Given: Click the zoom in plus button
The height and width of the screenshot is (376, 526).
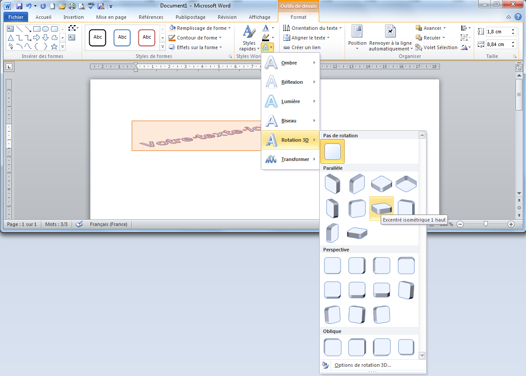Looking at the screenshot, I should pyautogui.click(x=511, y=224).
